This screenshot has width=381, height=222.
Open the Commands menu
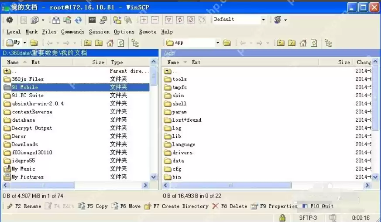[x=72, y=31]
